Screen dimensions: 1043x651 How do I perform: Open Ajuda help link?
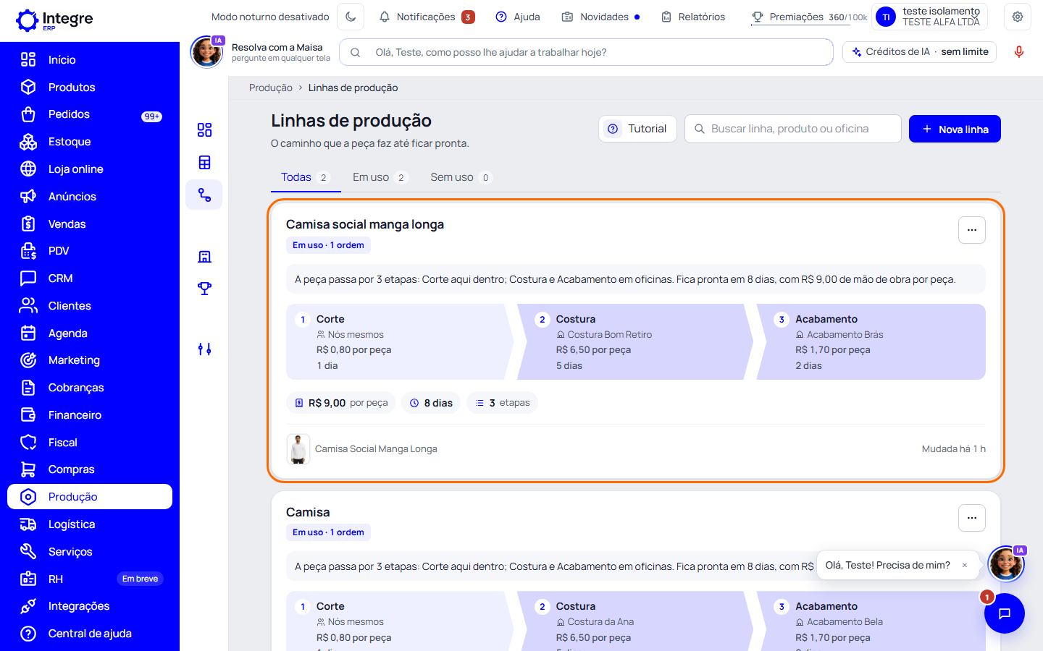click(518, 17)
